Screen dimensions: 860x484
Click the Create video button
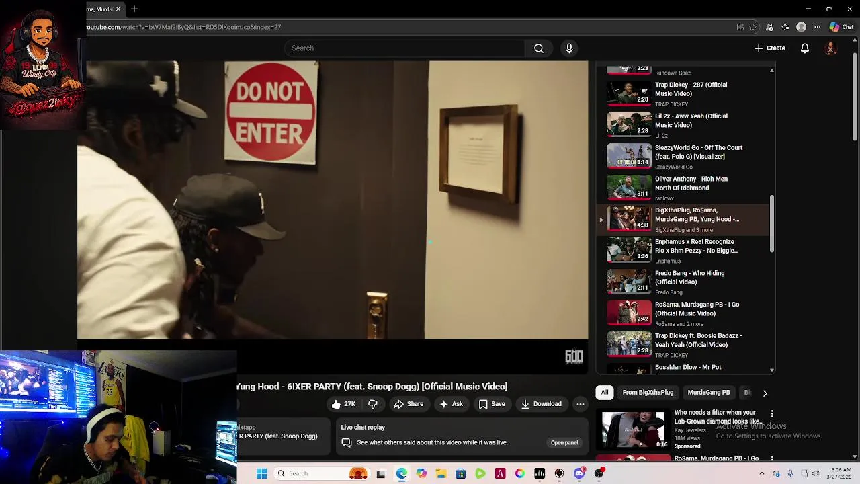tap(770, 48)
